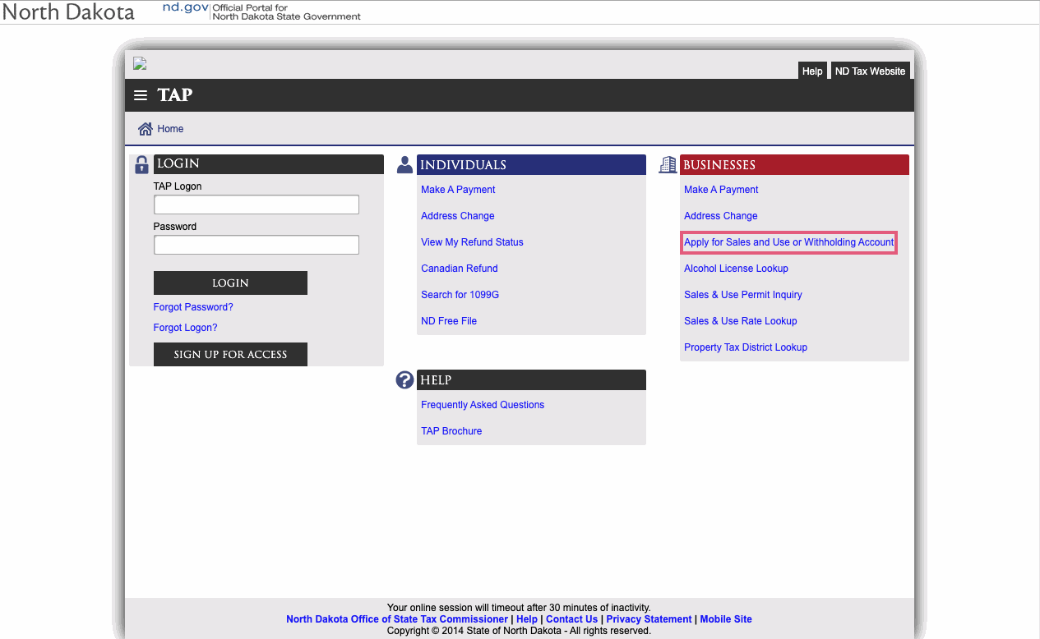This screenshot has height=639, width=1040.
Task: Click the person icon beside Individuals
Action: (x=404, y=164)
